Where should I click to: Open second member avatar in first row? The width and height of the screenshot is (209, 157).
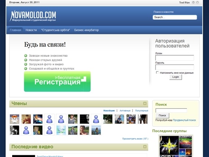pos(26,119)
